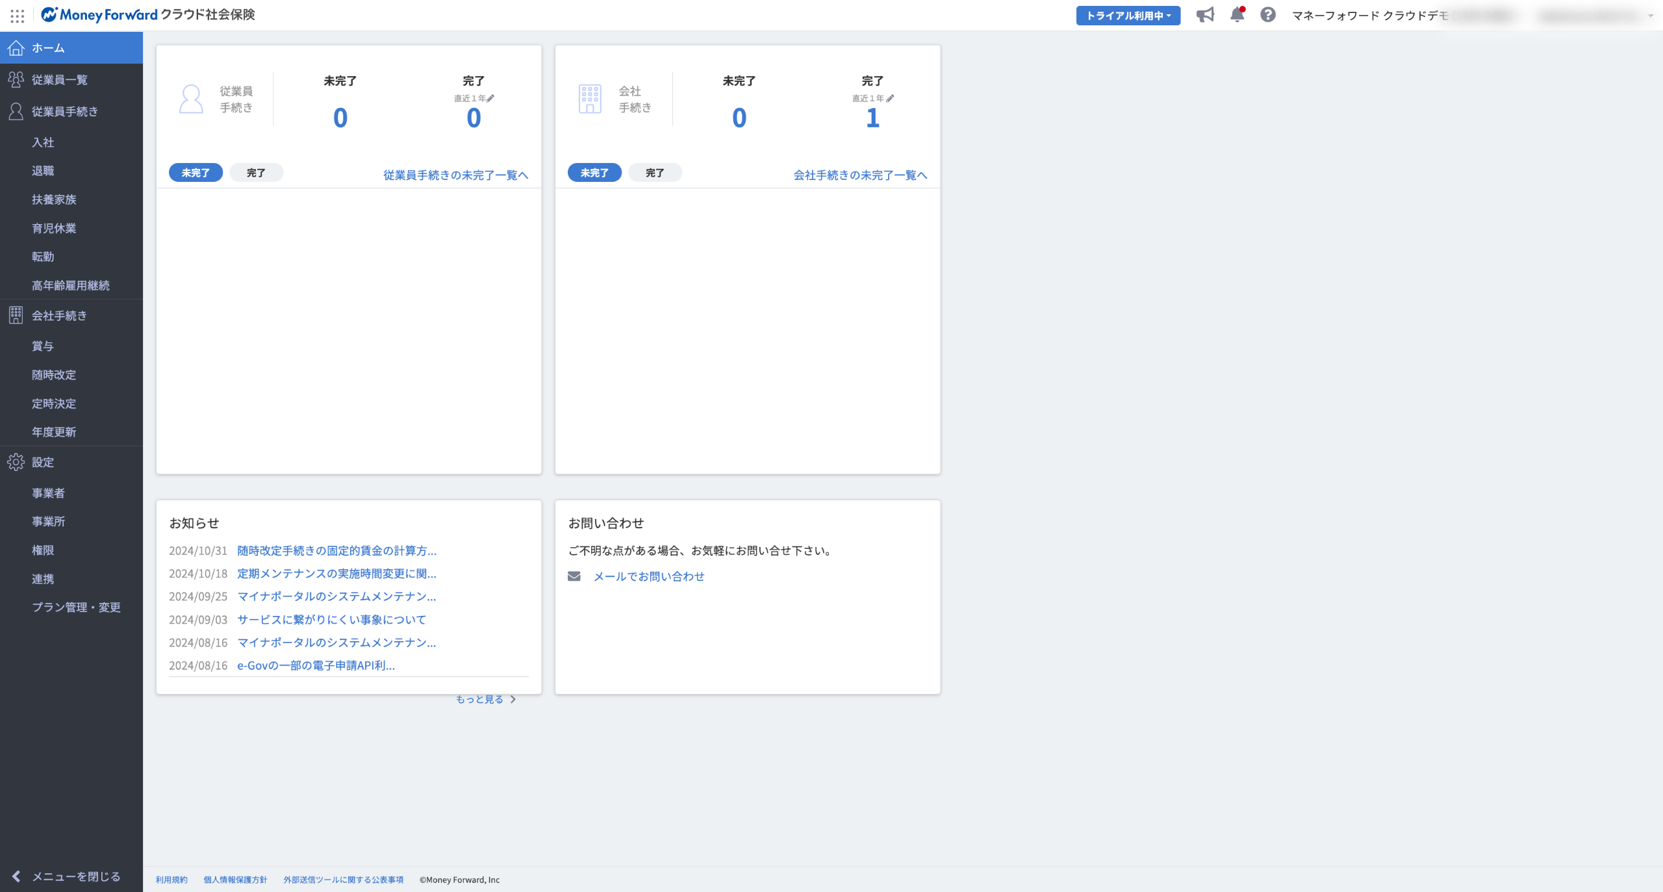The width and height of the screenshot is (1663, 892).
Task: Open the app launcher grid icon
Action: tap(18, 15)
